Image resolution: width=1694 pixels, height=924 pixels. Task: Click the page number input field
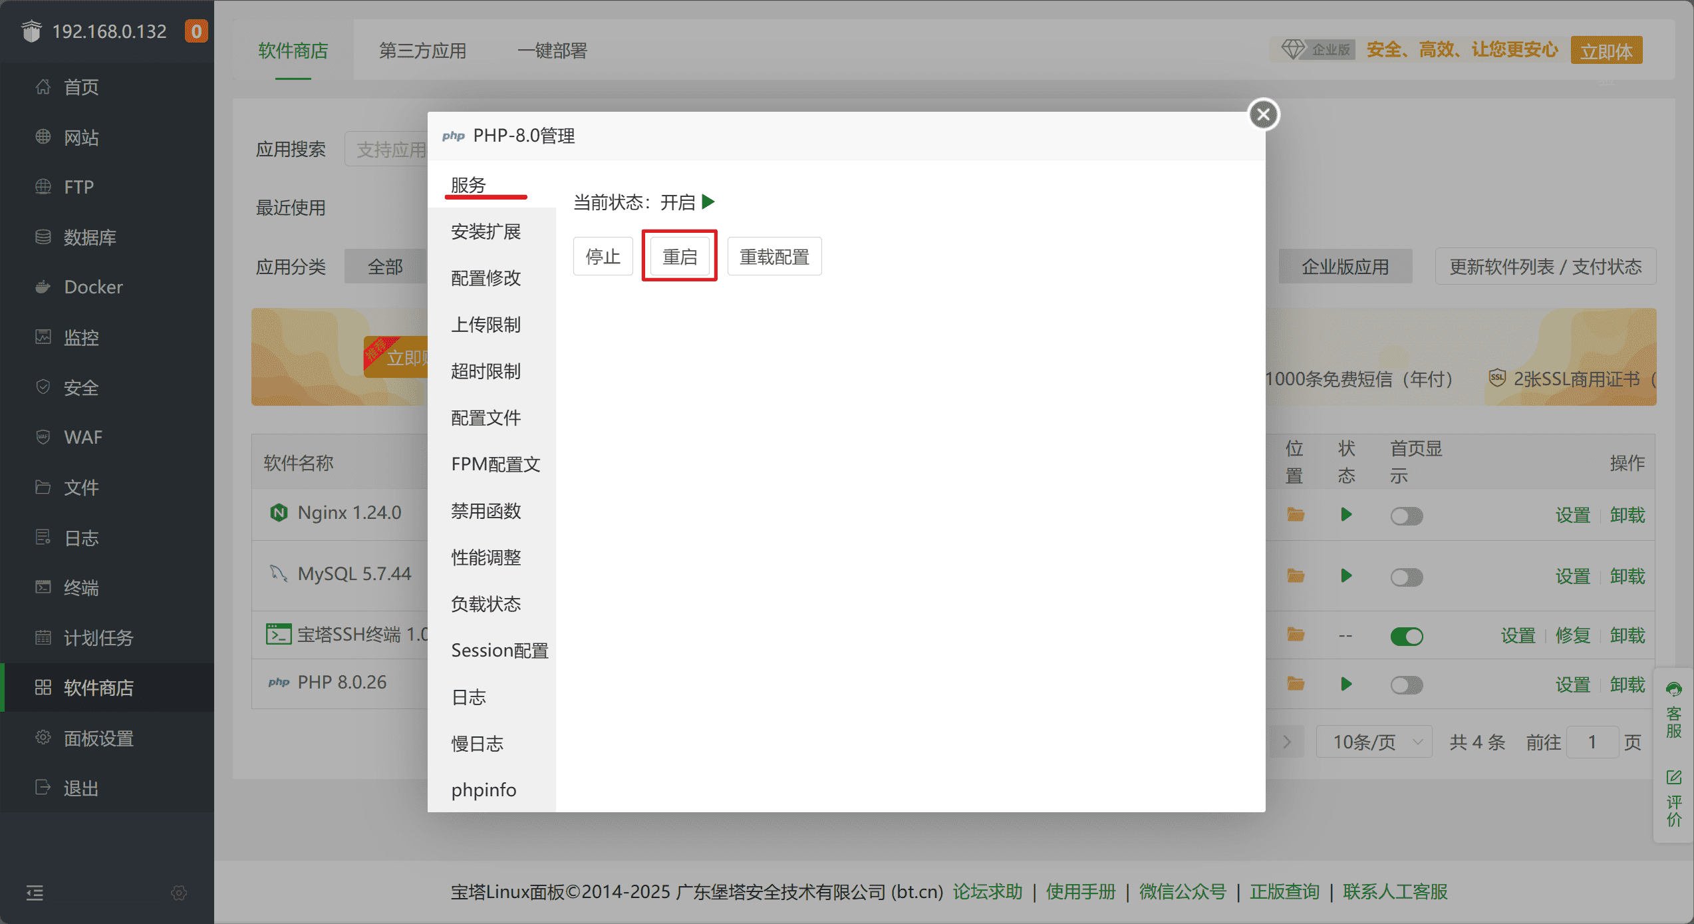click(1592, 742)
